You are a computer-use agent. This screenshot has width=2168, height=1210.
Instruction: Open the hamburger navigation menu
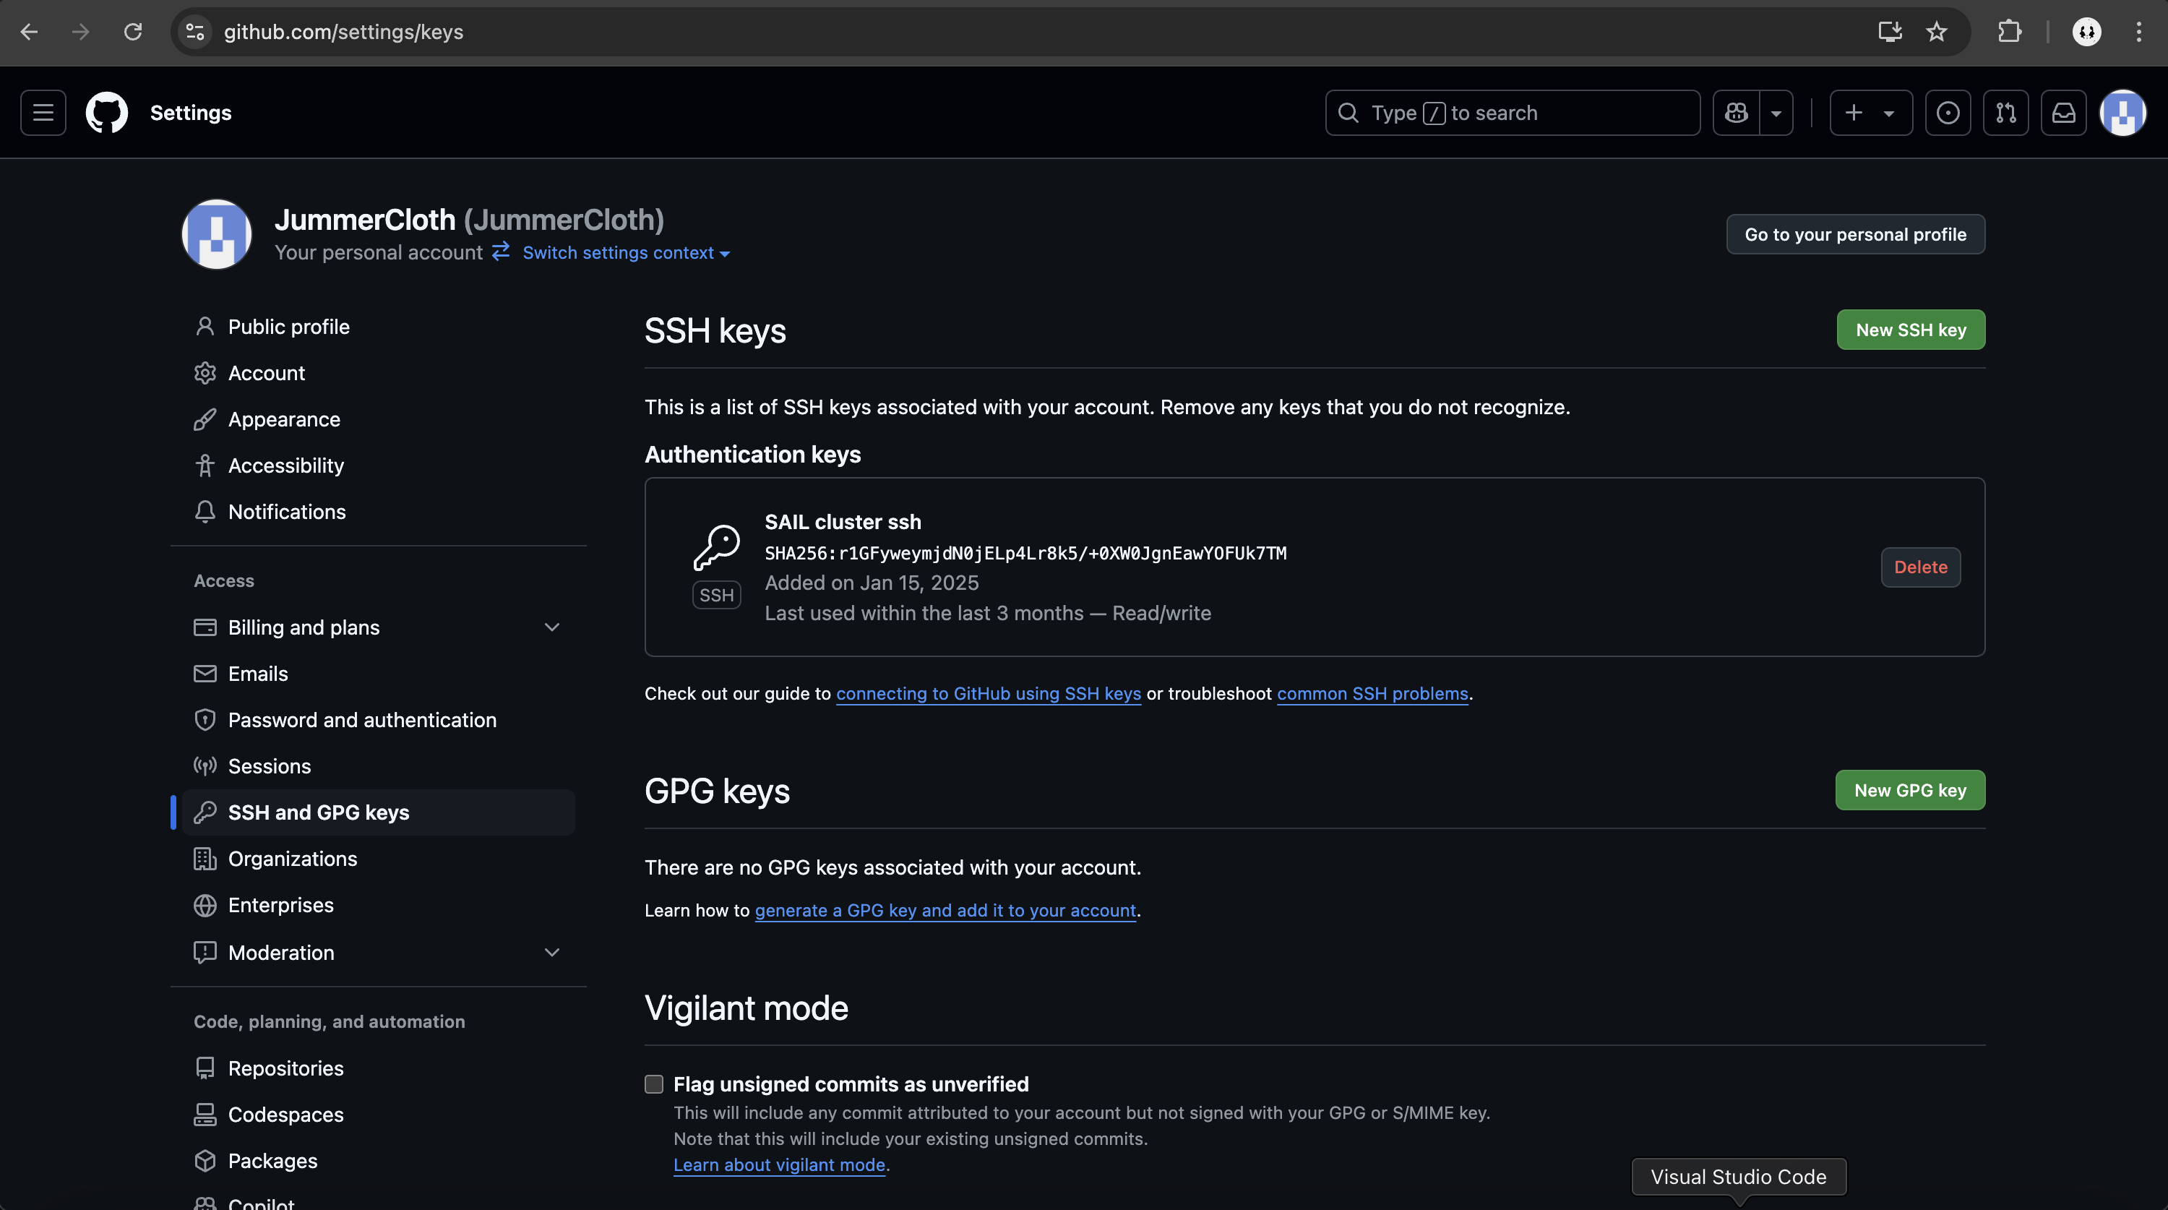[43, 113]
